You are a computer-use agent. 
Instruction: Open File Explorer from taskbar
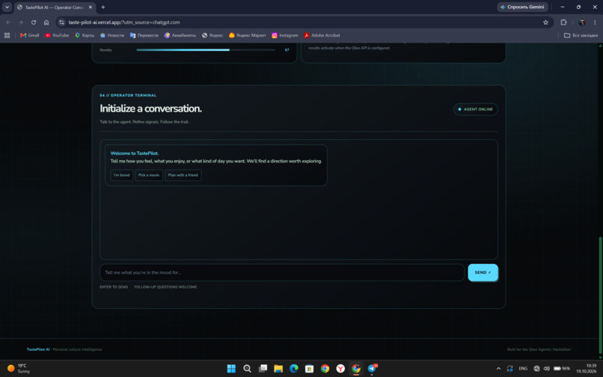(x=278, y=369)
